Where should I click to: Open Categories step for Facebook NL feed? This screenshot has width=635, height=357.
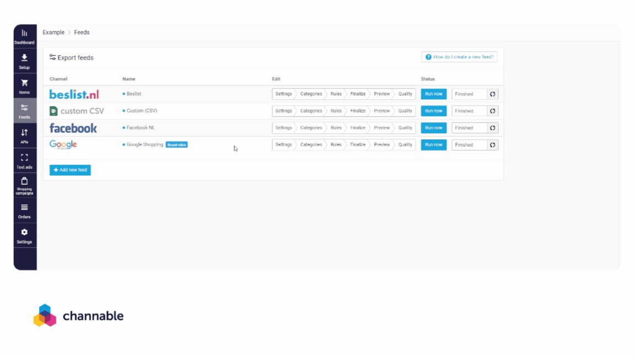[x=311, y=128]
